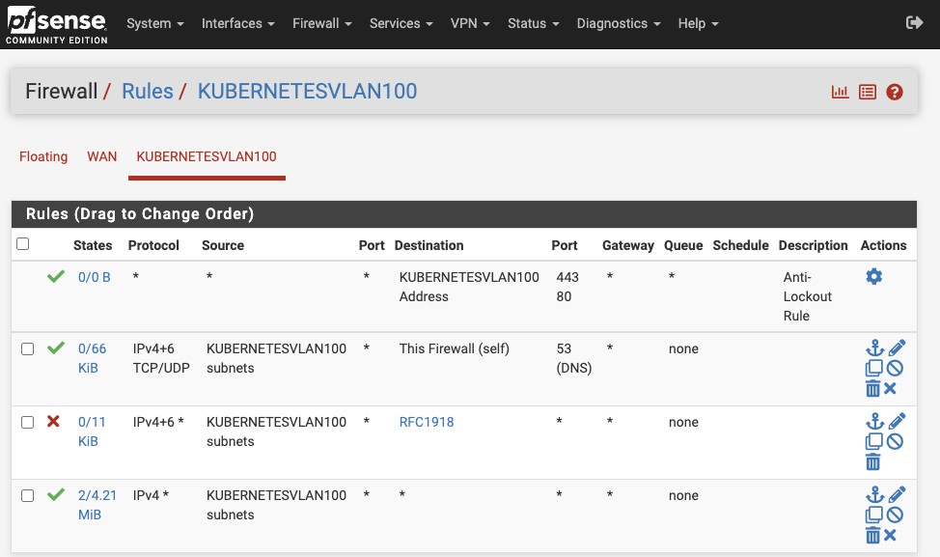Open the bar chart status icon in header
The image size is (940, 557).
tap(840, 91)
